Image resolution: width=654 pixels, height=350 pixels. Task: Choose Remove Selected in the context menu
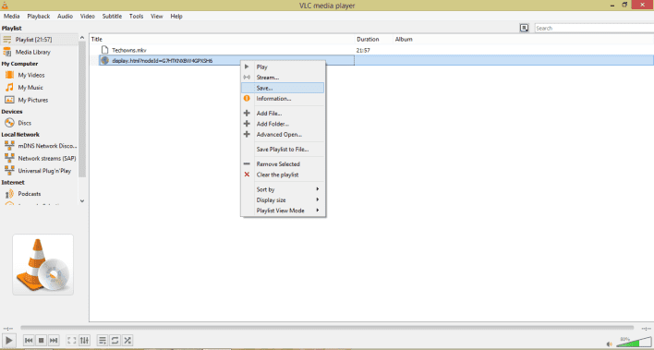point(283,164)
